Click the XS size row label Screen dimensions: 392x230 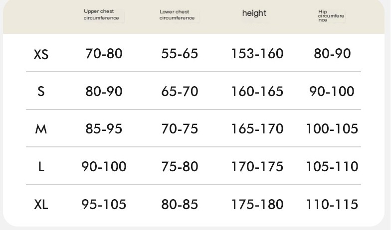click(x=41, y=54)
